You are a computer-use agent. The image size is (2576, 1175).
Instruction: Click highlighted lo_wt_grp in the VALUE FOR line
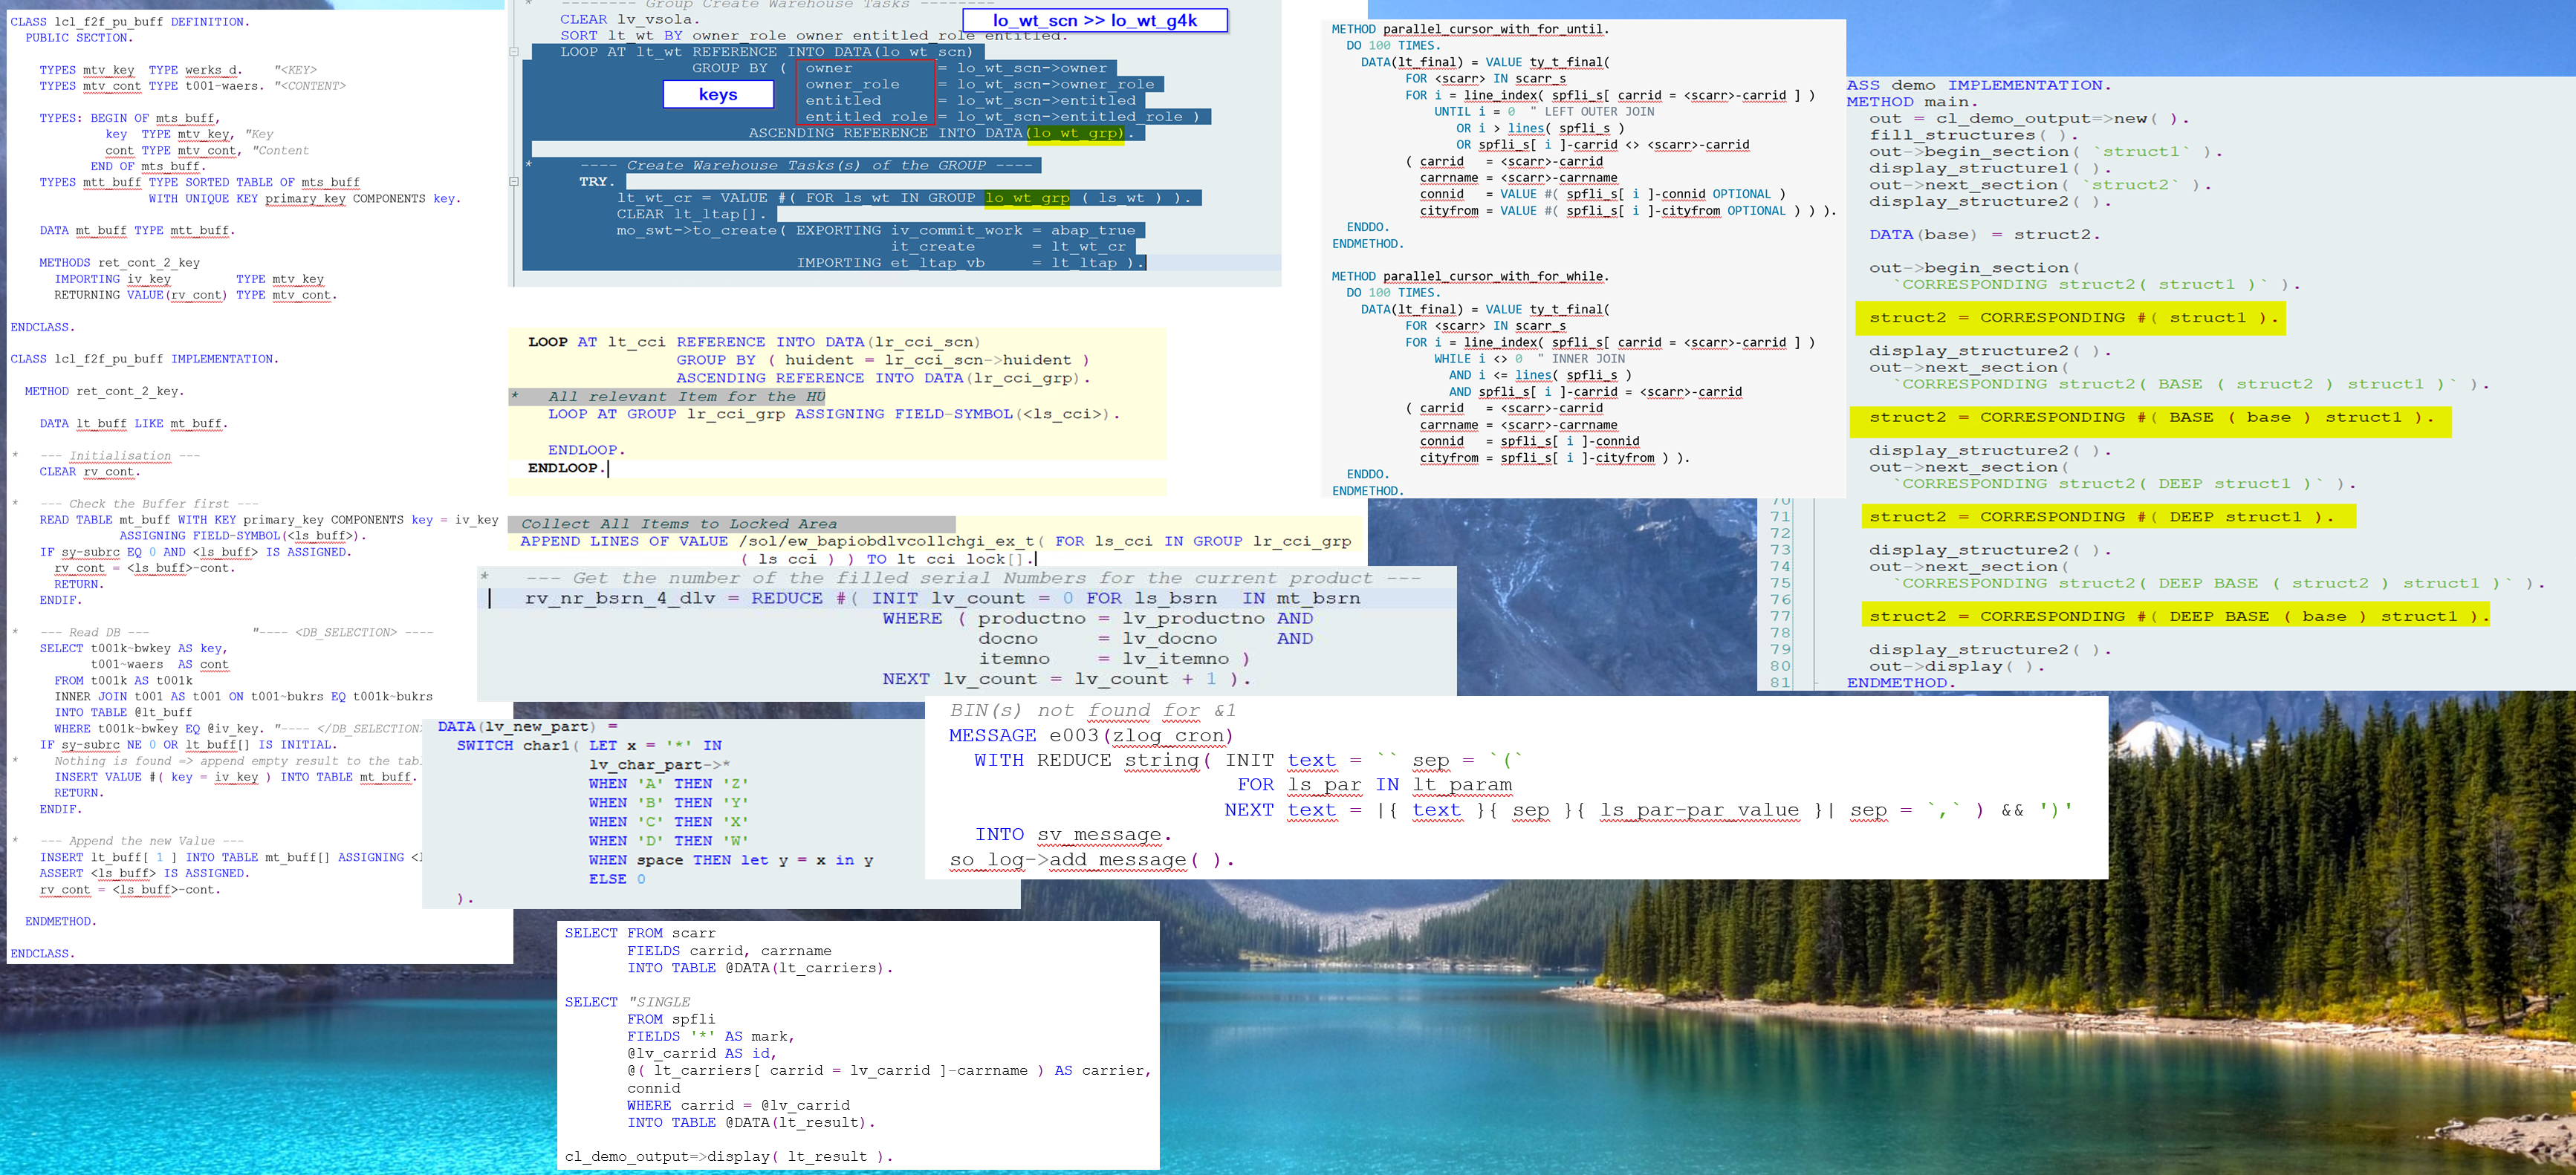(x=1026, y=198)
